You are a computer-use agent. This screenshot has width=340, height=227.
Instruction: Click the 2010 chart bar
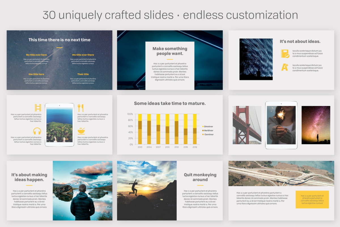(167, 129)
